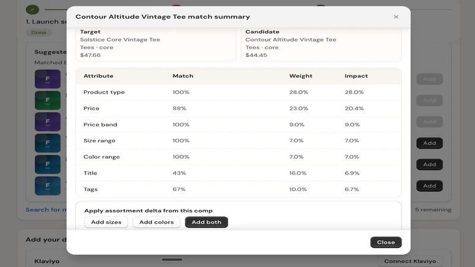Select the first purple product thumbnail
Viewport: 475px width, 267px height.
click(47, 79)
